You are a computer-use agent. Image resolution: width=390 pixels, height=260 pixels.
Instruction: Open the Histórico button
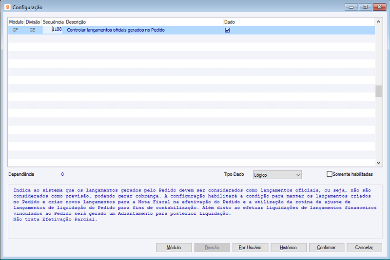289,247
